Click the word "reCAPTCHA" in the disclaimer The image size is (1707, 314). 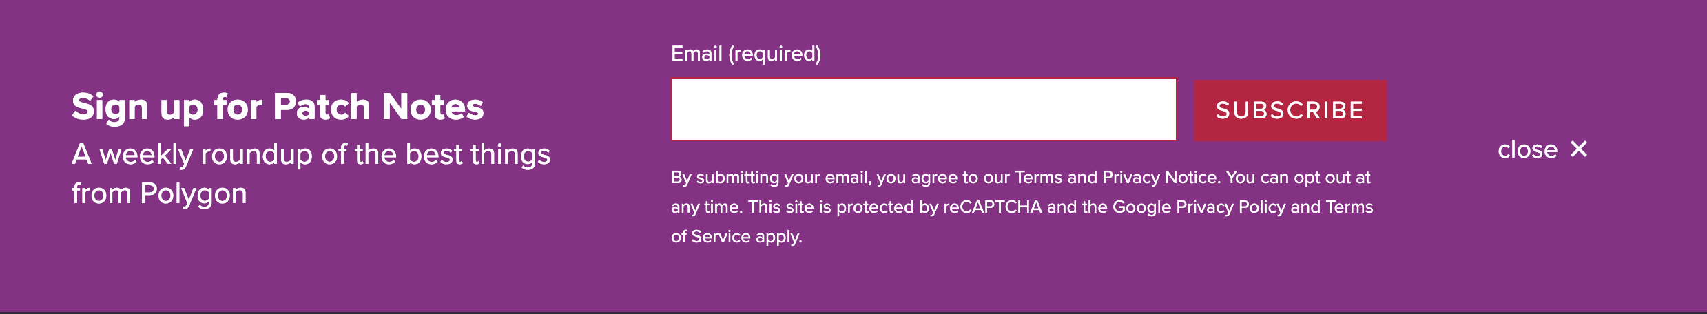(x=992, y=207)
